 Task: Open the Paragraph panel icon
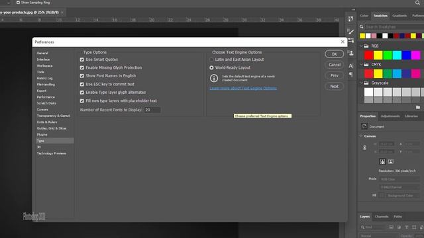coord(350,75)
